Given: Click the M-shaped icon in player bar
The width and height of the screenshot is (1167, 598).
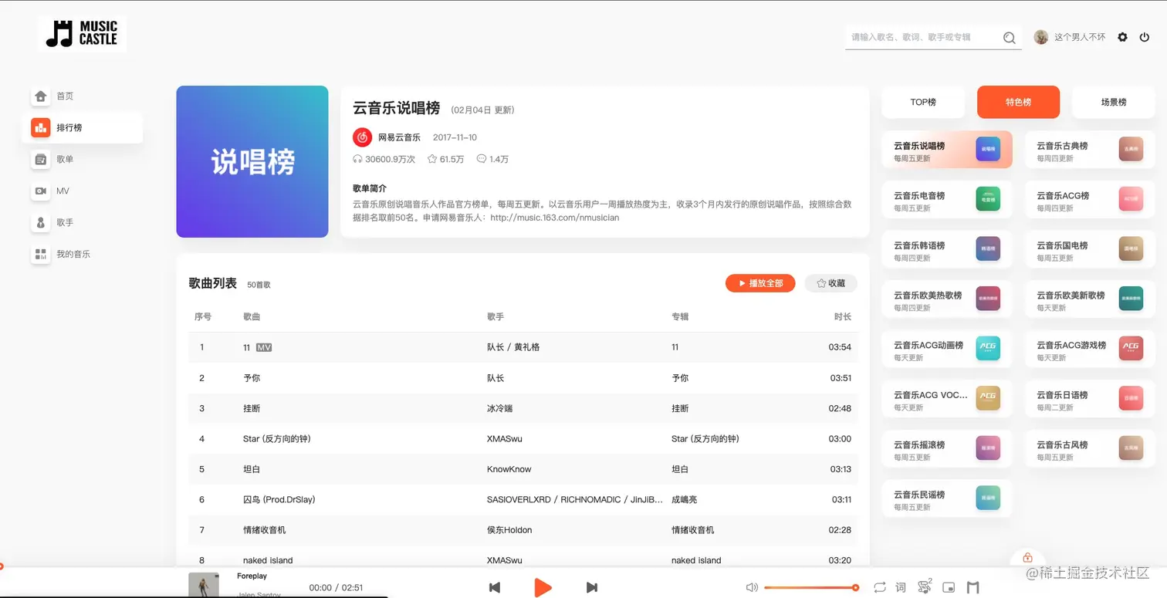Looking at the screenshot, I should [x=973, y=588].
